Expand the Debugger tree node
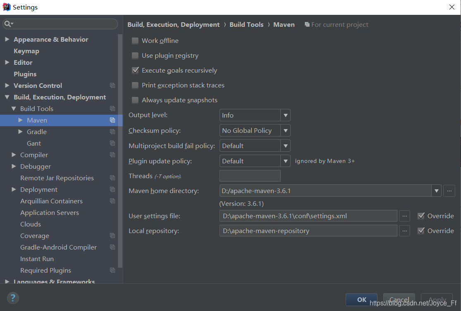Screen dimensions: 461x311 14,166
